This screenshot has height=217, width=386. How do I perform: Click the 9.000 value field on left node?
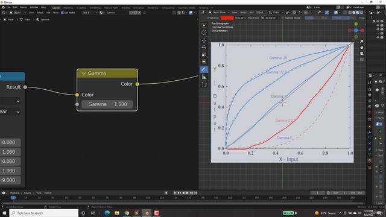[10, 180]
